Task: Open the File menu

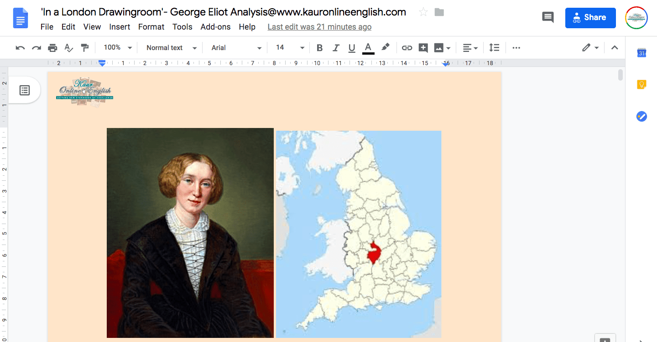Action: pos(47,27)
